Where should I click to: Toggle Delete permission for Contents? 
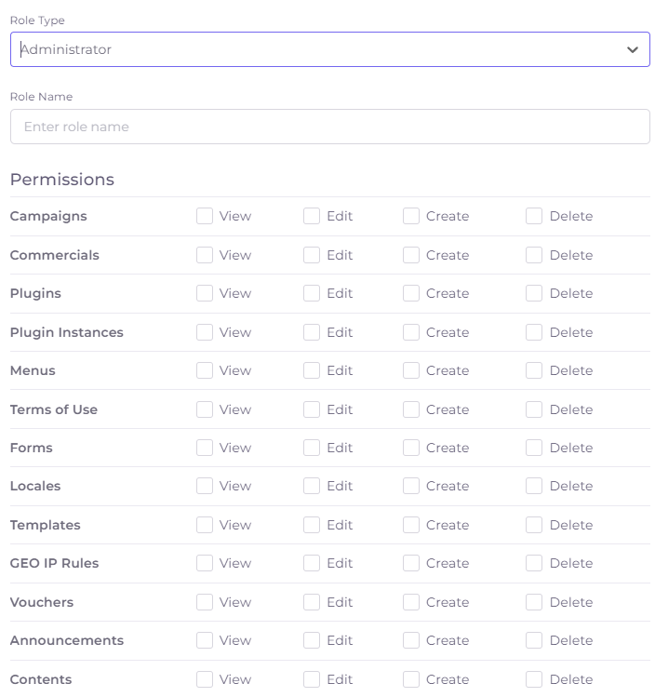pos(534,679)
